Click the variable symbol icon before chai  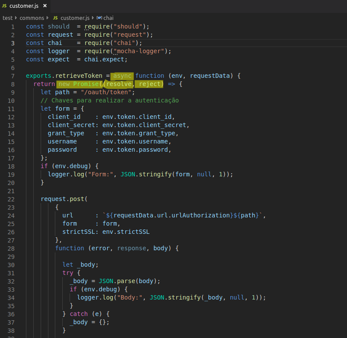point(99,18)
